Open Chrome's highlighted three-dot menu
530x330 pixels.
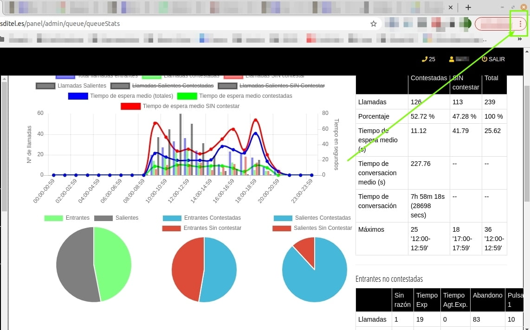[519, 23]
